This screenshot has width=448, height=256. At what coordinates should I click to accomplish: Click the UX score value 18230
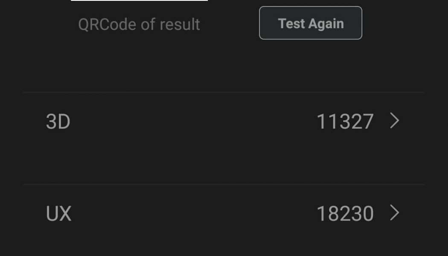pyautogui.click(x=345, y=213)
